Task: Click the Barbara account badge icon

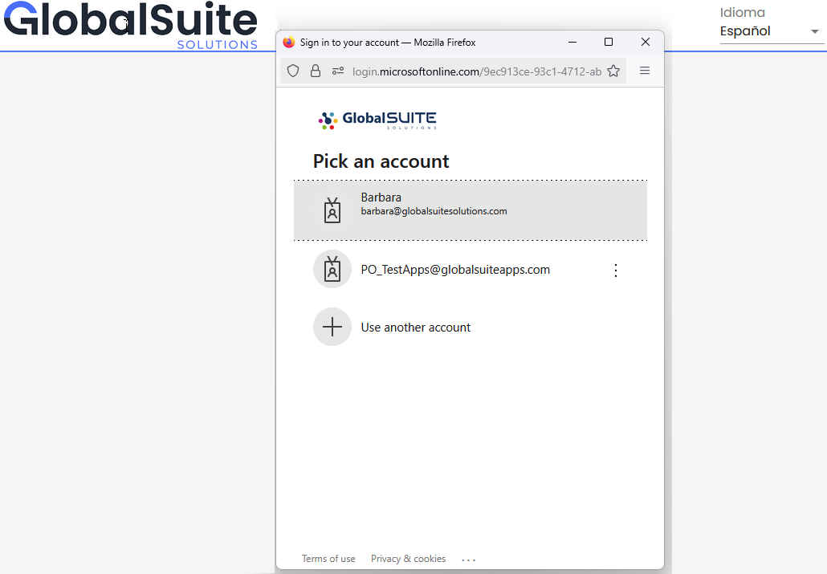Action: 332,210
